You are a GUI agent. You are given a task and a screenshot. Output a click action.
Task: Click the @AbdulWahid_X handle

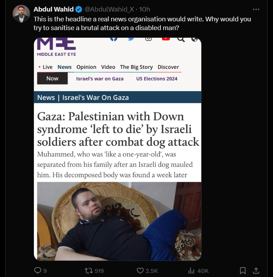[x=110, y=9]
